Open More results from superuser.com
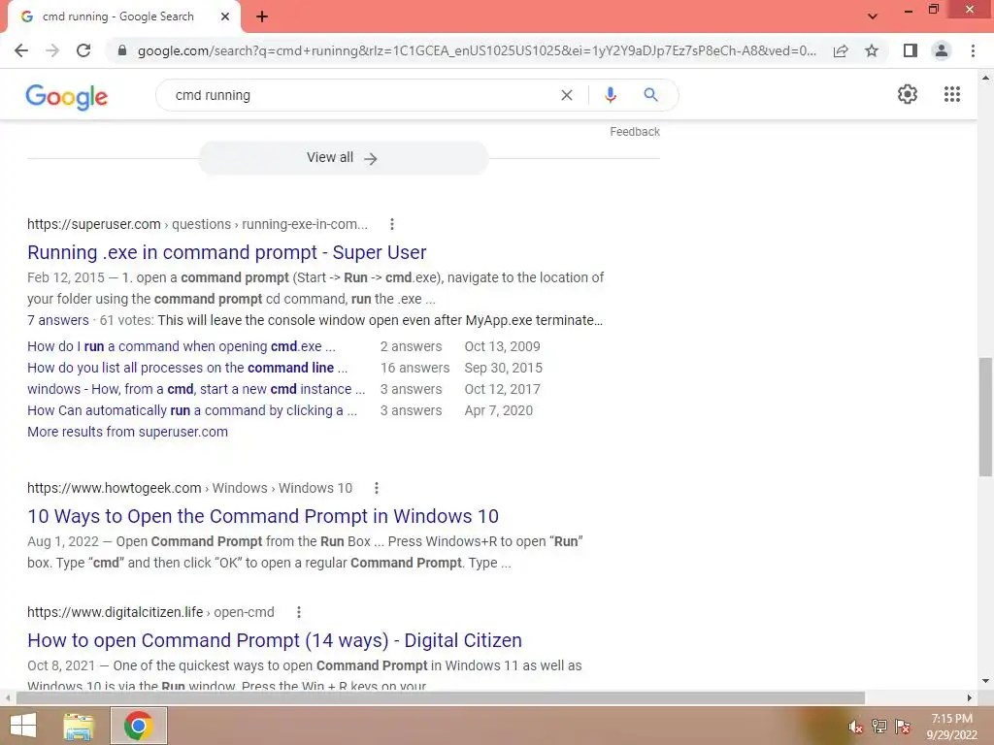 [127, 432]
